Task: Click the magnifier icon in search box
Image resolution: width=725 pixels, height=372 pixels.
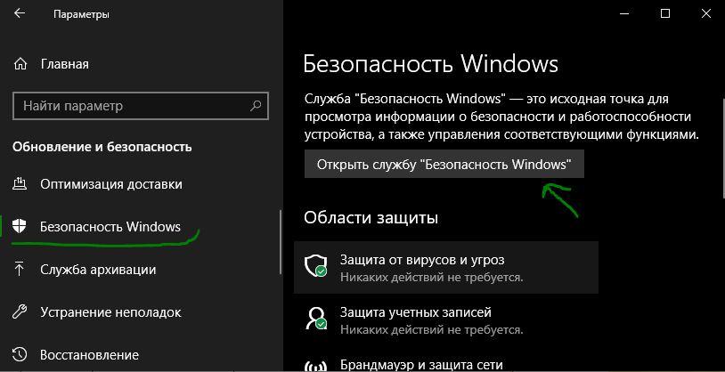Action: (256, 106)
